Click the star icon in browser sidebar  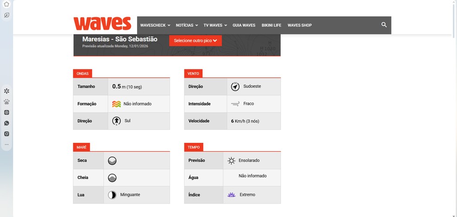click(7, 4)
